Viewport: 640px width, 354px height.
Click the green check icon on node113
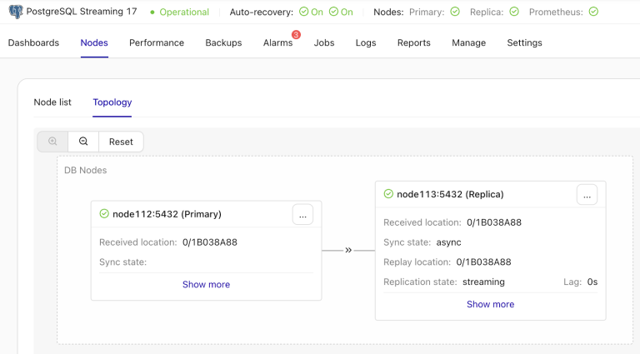click(388, 194)
